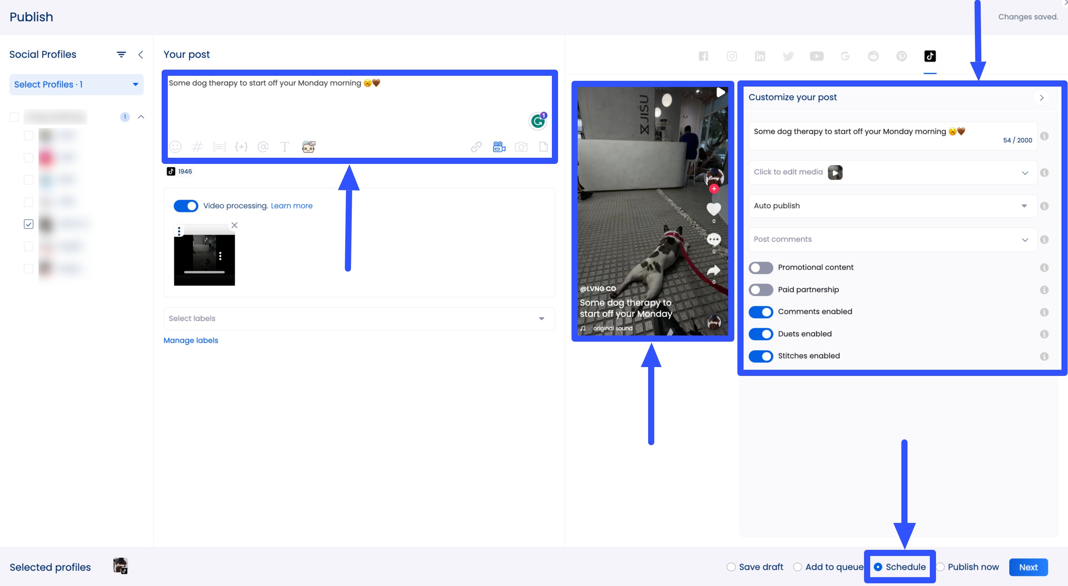Click the Next button
Screen dimensions: 1068x586
1028,567
